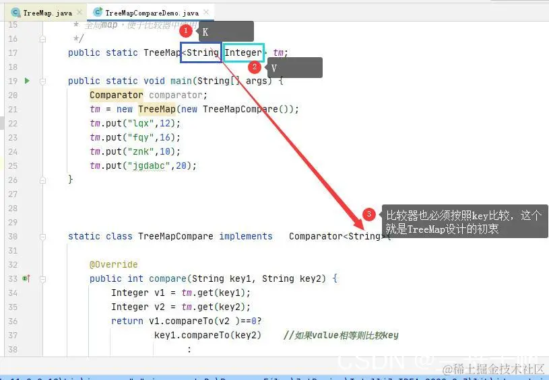Screen dimensions: 549x380
Task: Click the "lqx" string literal
Action: pyautogui.click(x=141, y=123)
